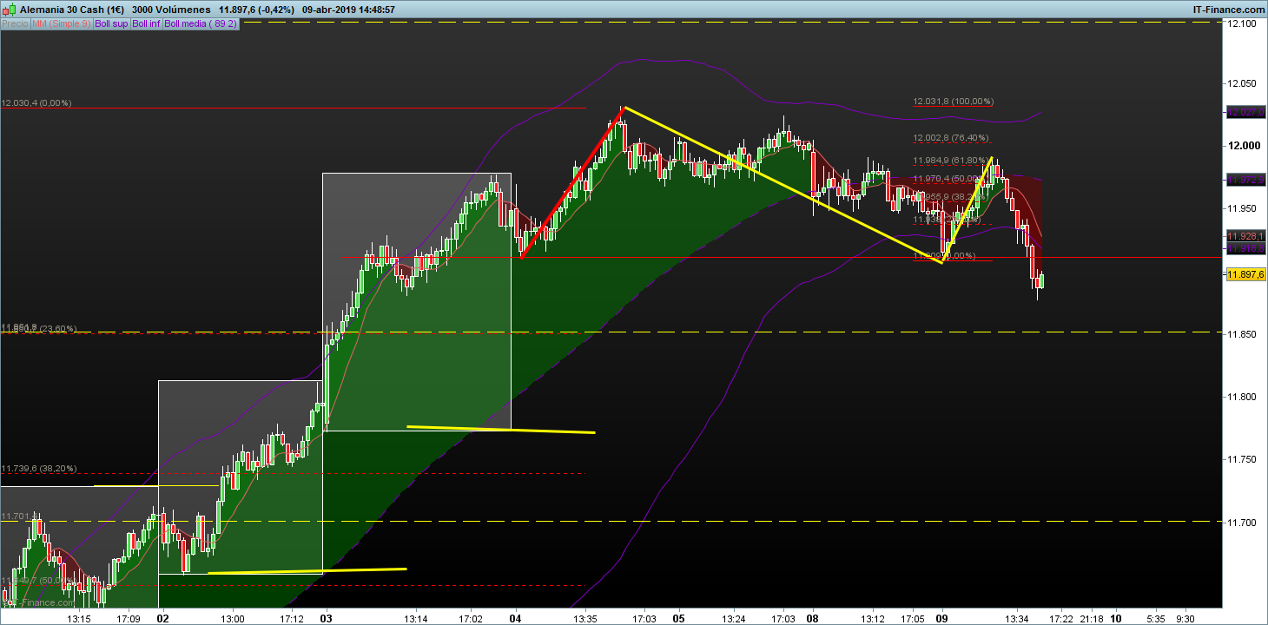Select the Boll inf indicator label
1268x625 pixels.
pos(146,23)
